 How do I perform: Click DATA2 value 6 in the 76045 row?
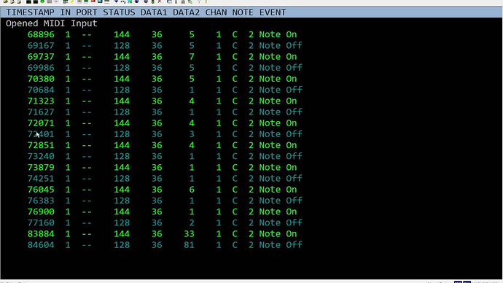[192, 190]
